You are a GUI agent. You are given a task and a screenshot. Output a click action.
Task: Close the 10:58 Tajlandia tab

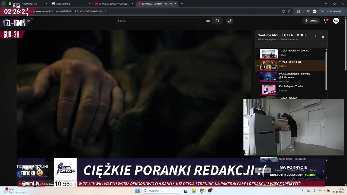[x=89, y=4]
